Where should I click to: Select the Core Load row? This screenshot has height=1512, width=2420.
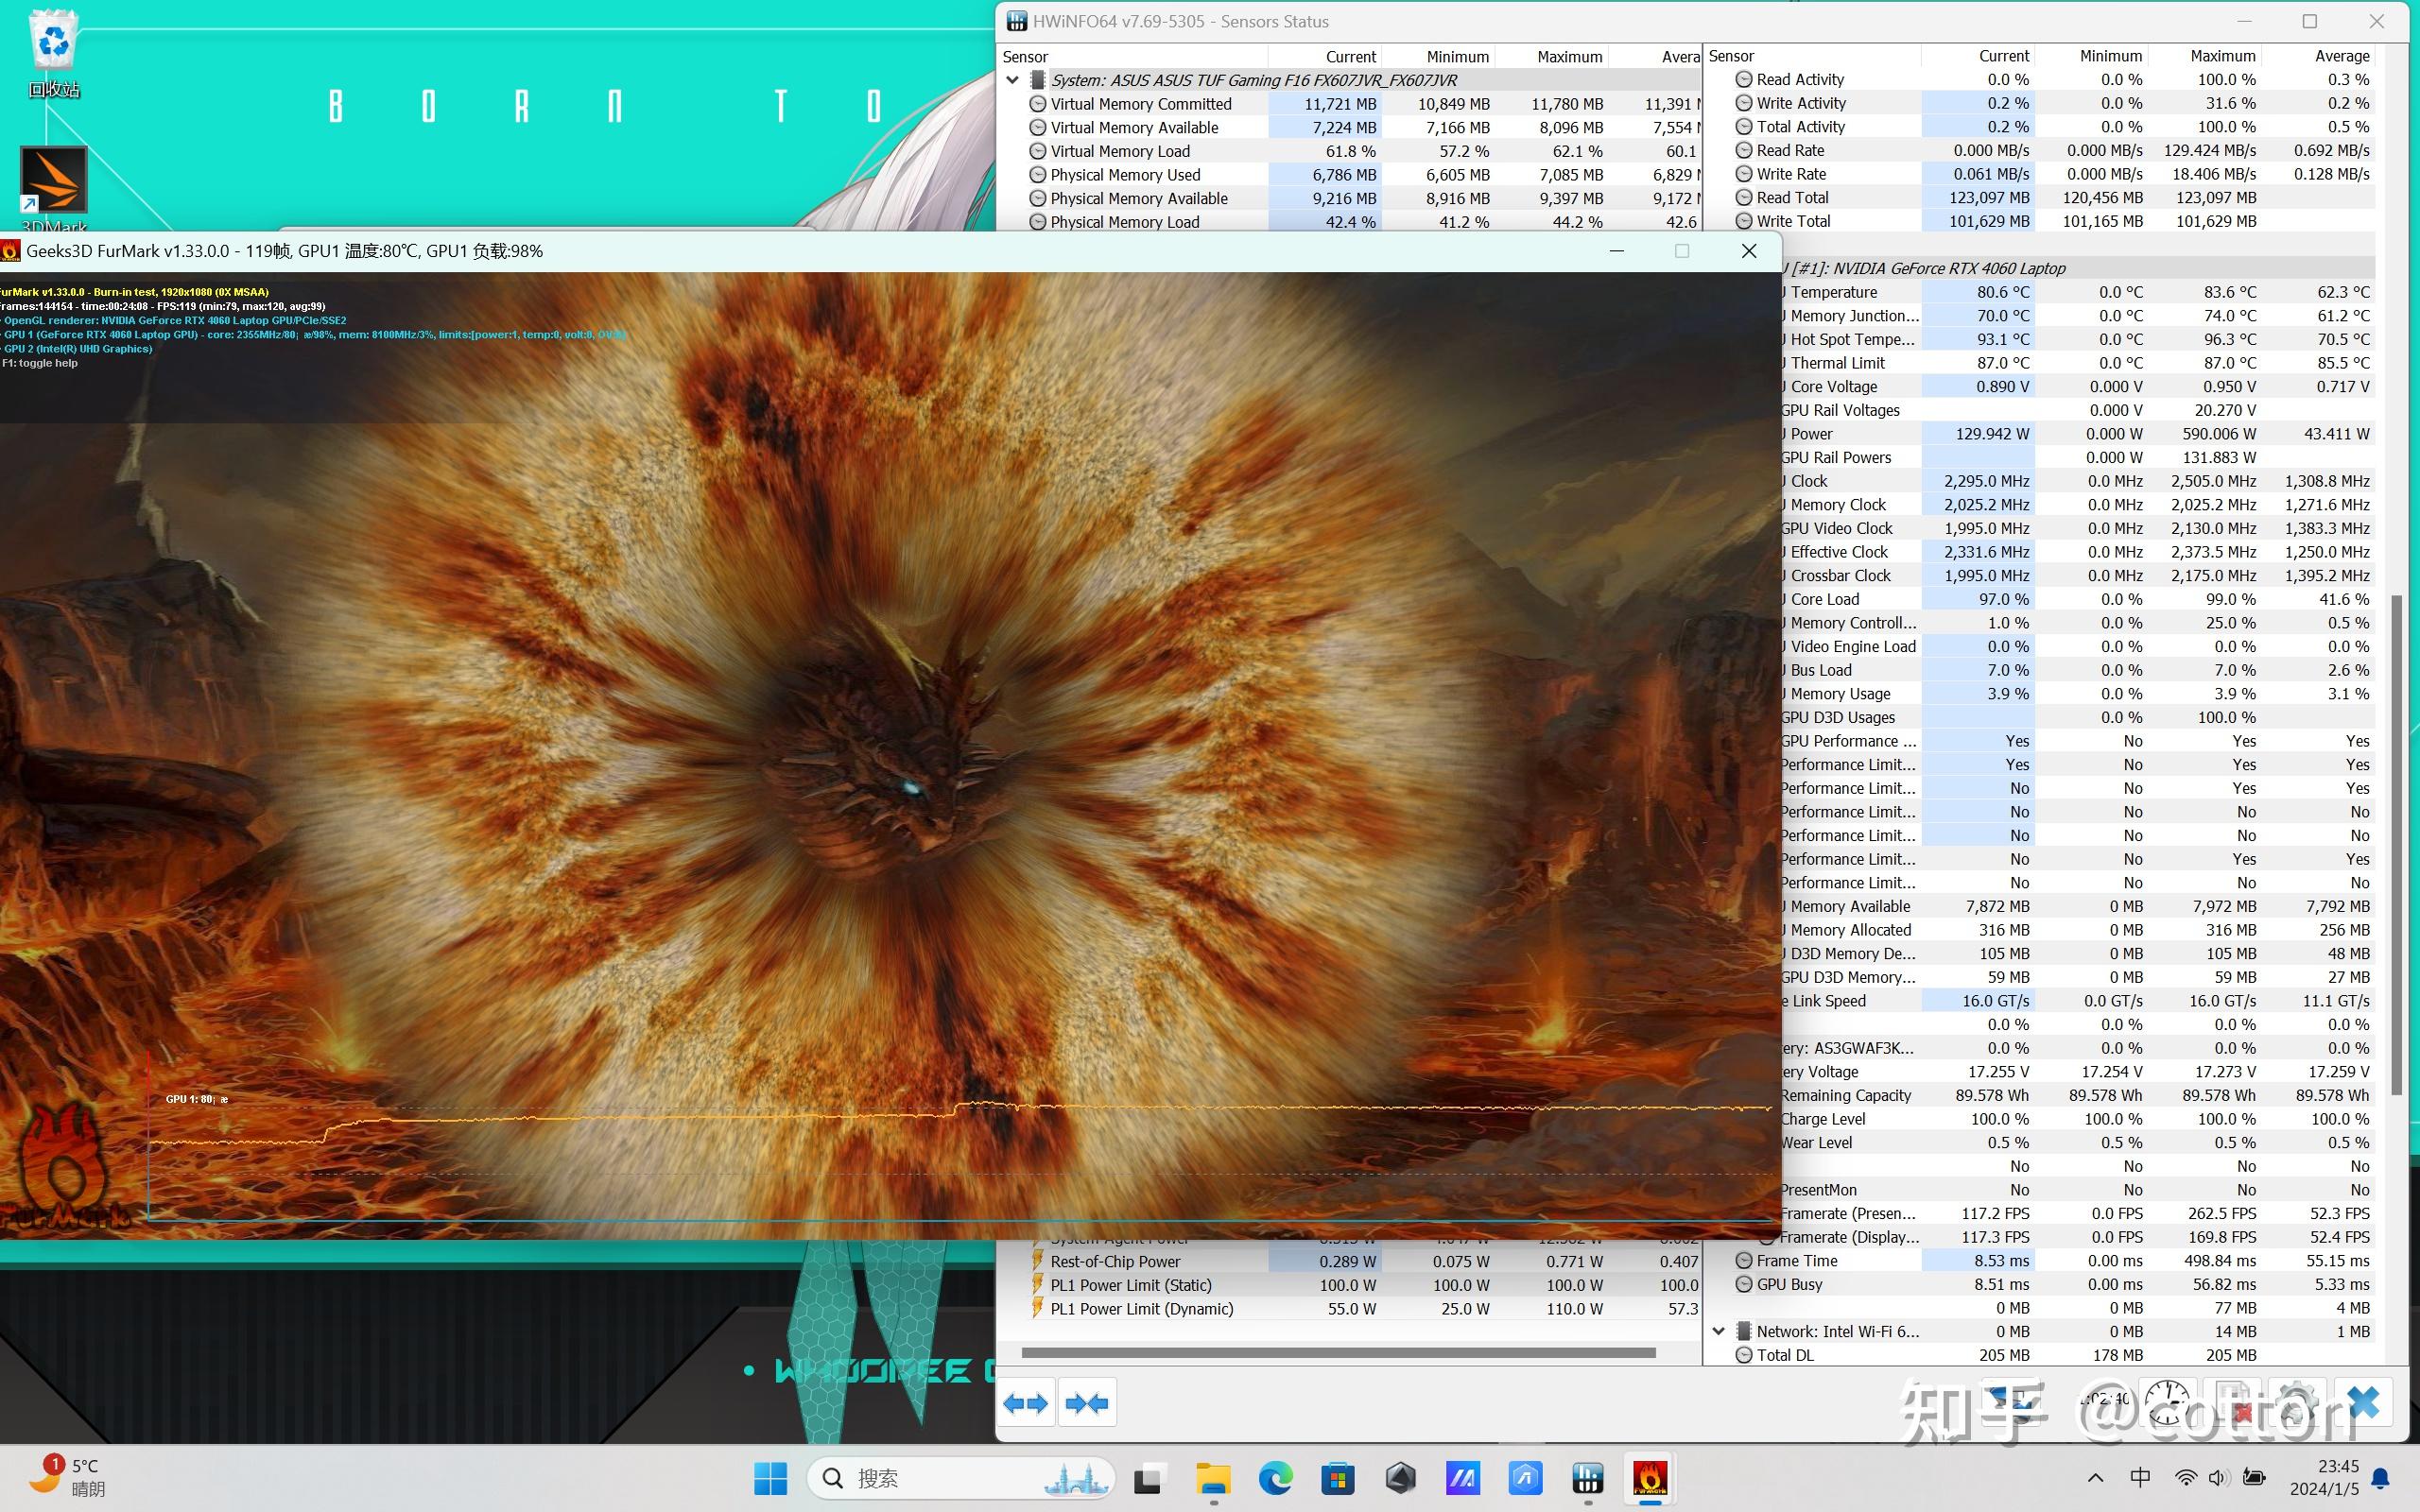pyautogui.click(x=2078, y=599)
